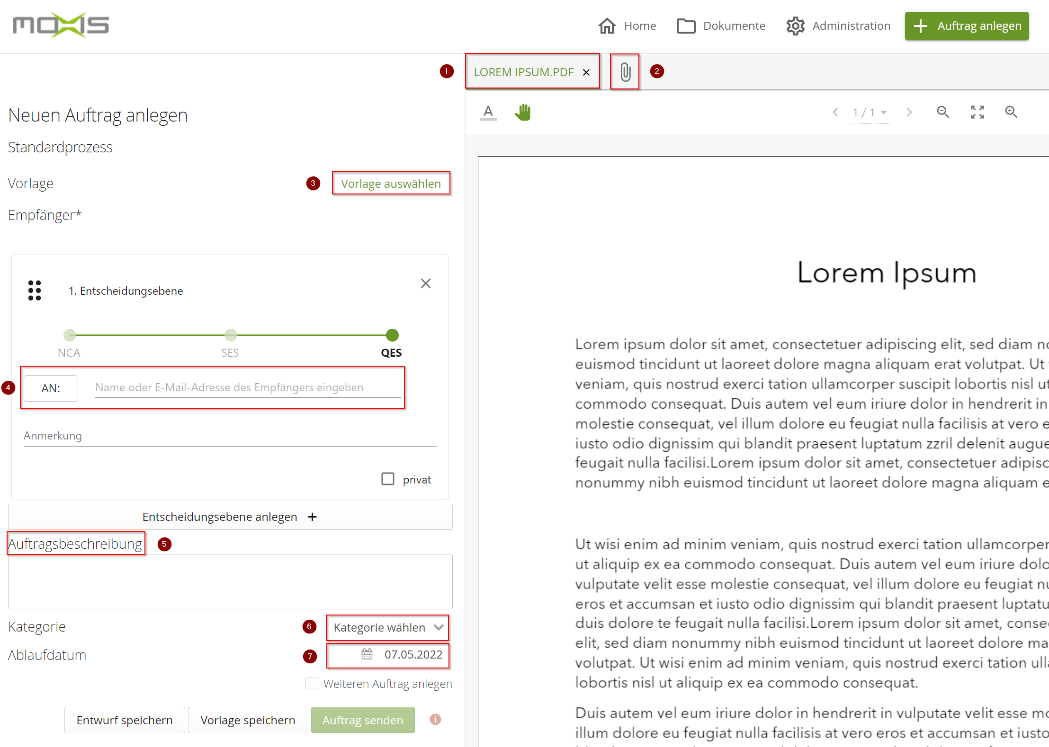
Task: Switch PDF viewer to fullscreen fit
Action: pos(977,112)
